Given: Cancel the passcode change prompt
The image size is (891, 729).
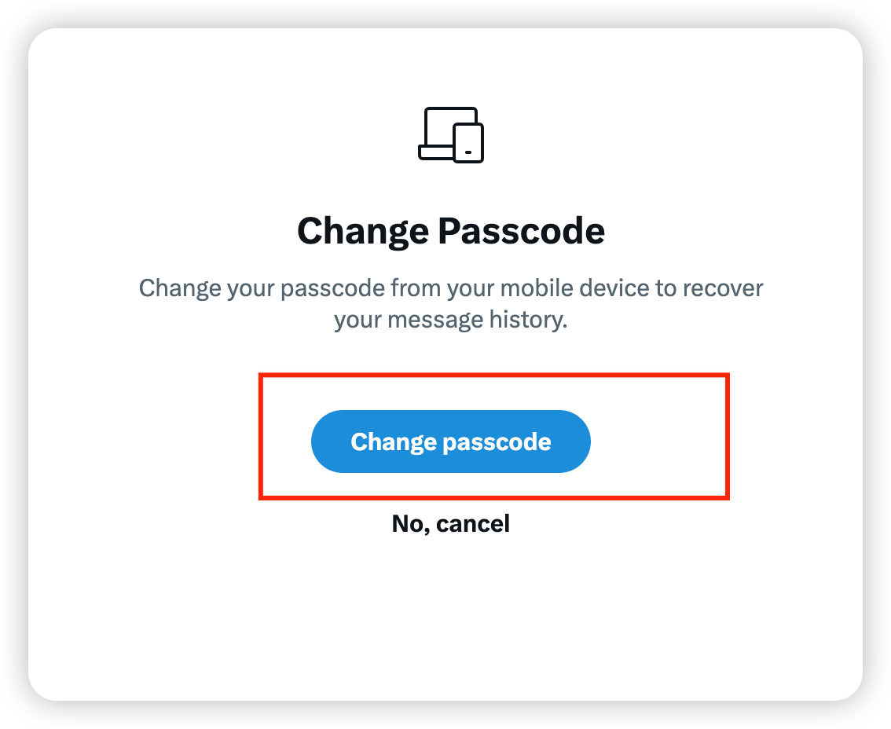Looking at the screenshot, I should [x=450, y=523].
